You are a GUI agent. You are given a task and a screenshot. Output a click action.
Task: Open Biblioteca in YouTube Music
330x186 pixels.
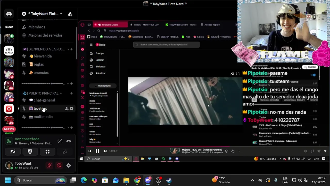(x=98, y=67)
